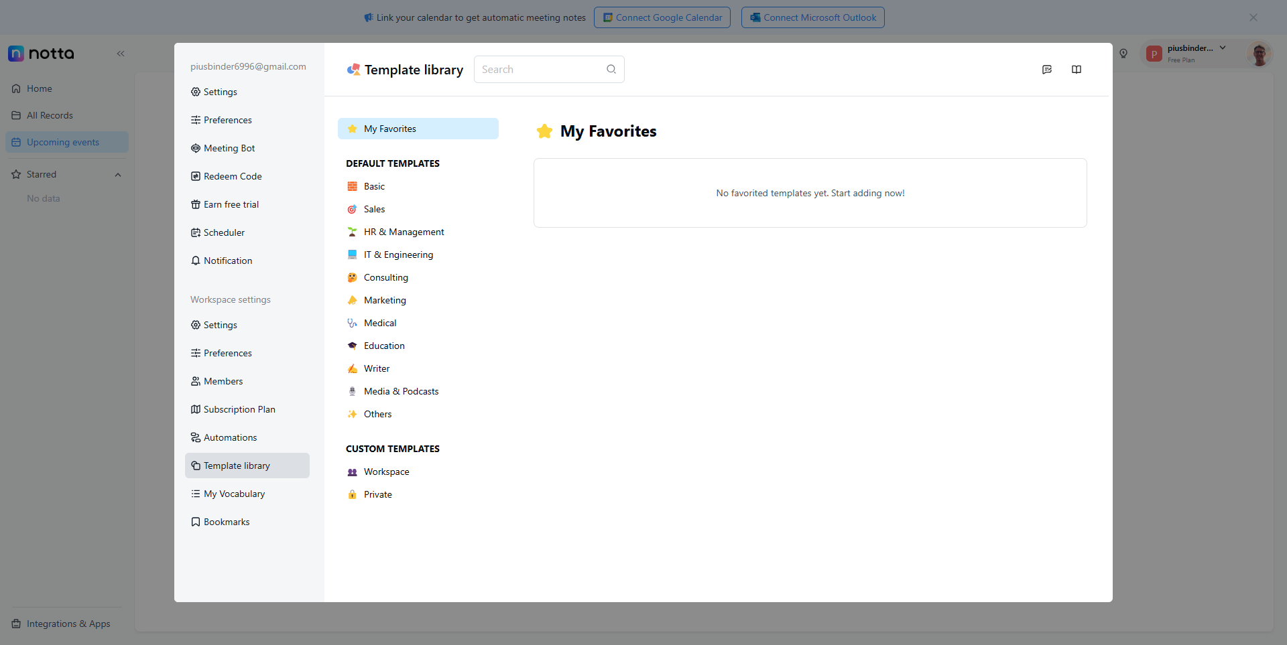The height and width of the screenshot is (645, 1287).
Task: Open HR & Management templates
Action: [404, 232]
